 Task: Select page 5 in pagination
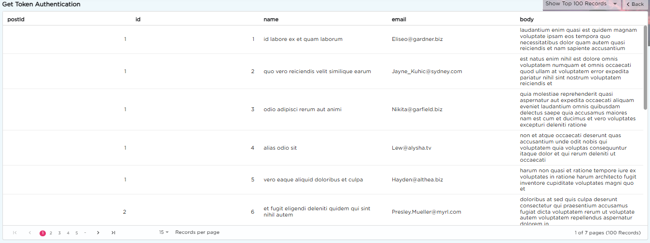point(77,233)
